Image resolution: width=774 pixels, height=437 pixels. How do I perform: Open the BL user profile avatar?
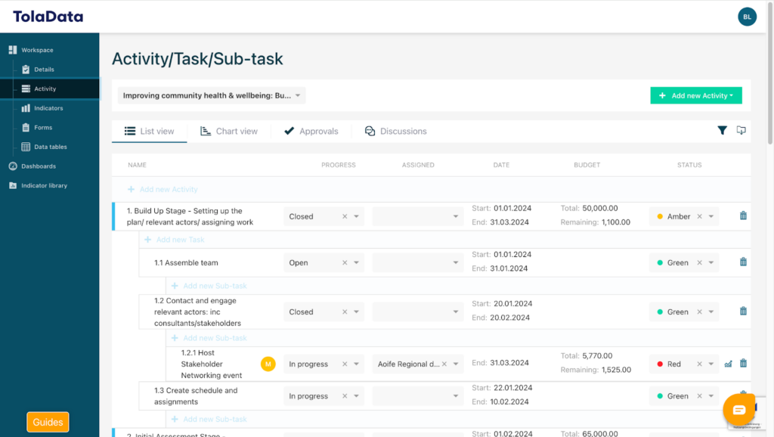[x=747, y=17]
